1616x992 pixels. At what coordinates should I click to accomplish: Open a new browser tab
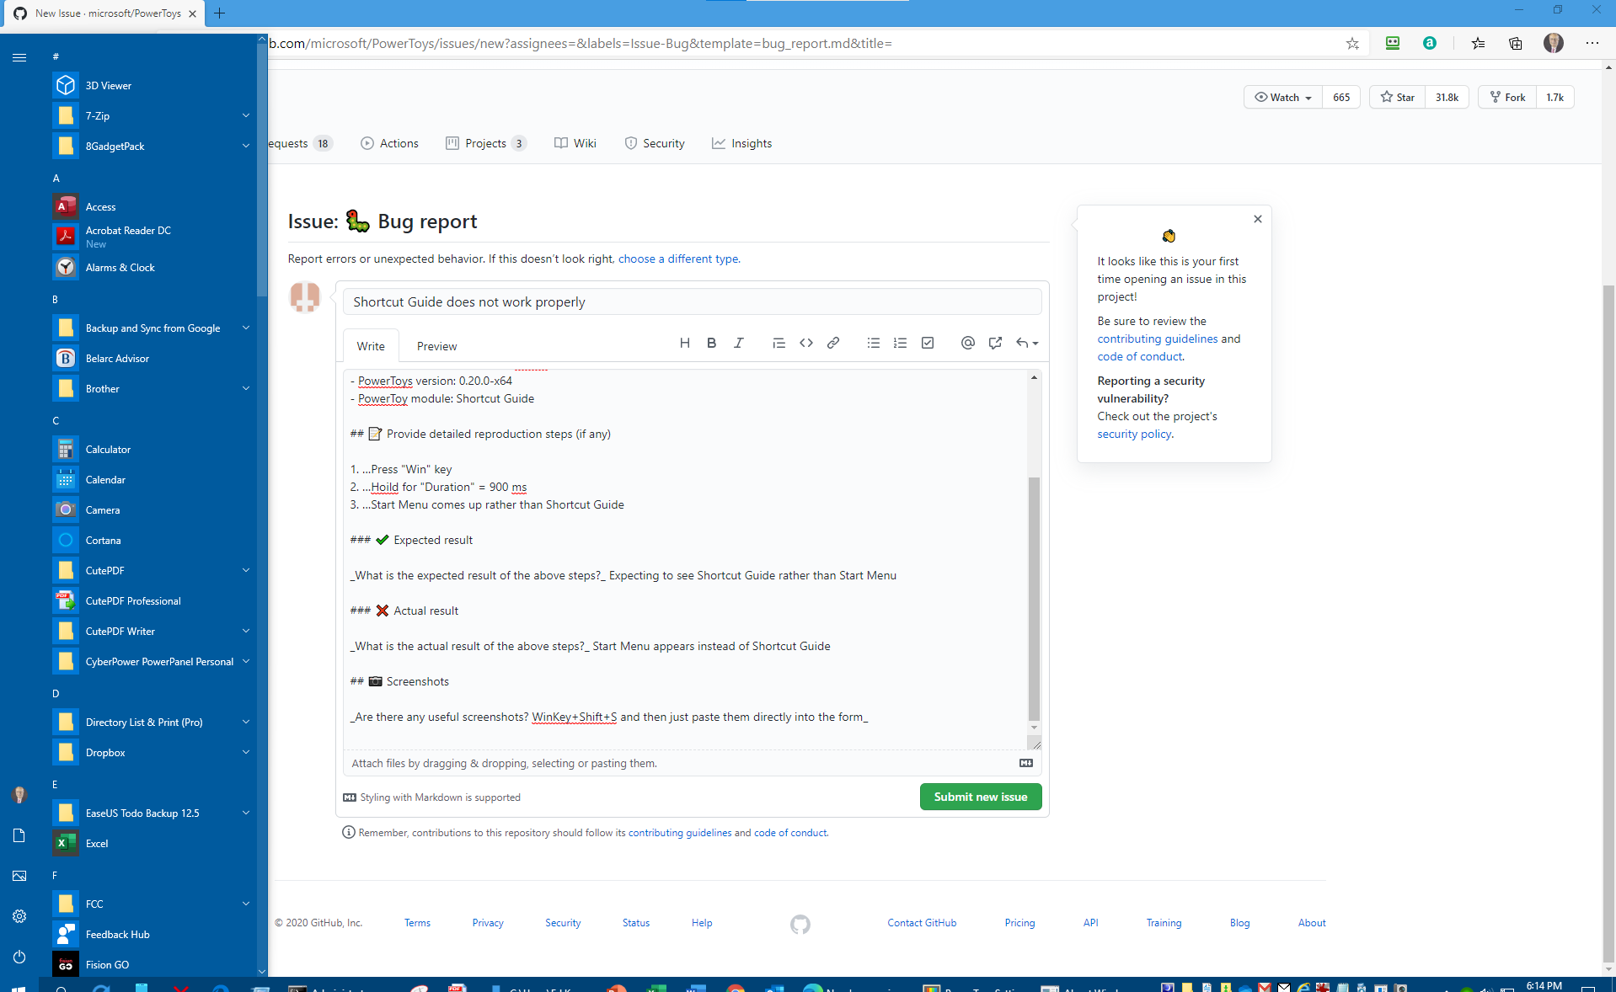[219, 13]
